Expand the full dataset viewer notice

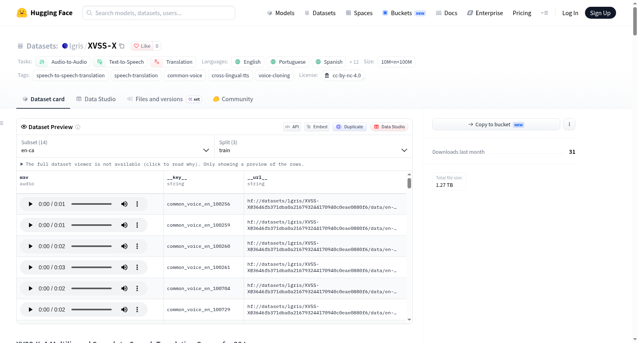[x=162, y=164]
